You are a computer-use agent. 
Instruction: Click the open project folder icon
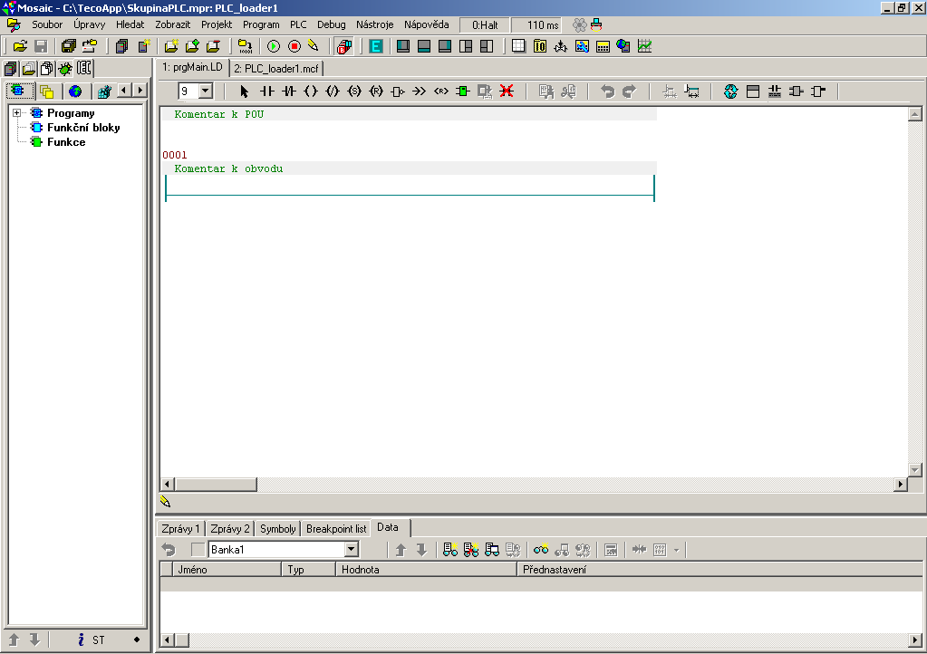[20, 46]
